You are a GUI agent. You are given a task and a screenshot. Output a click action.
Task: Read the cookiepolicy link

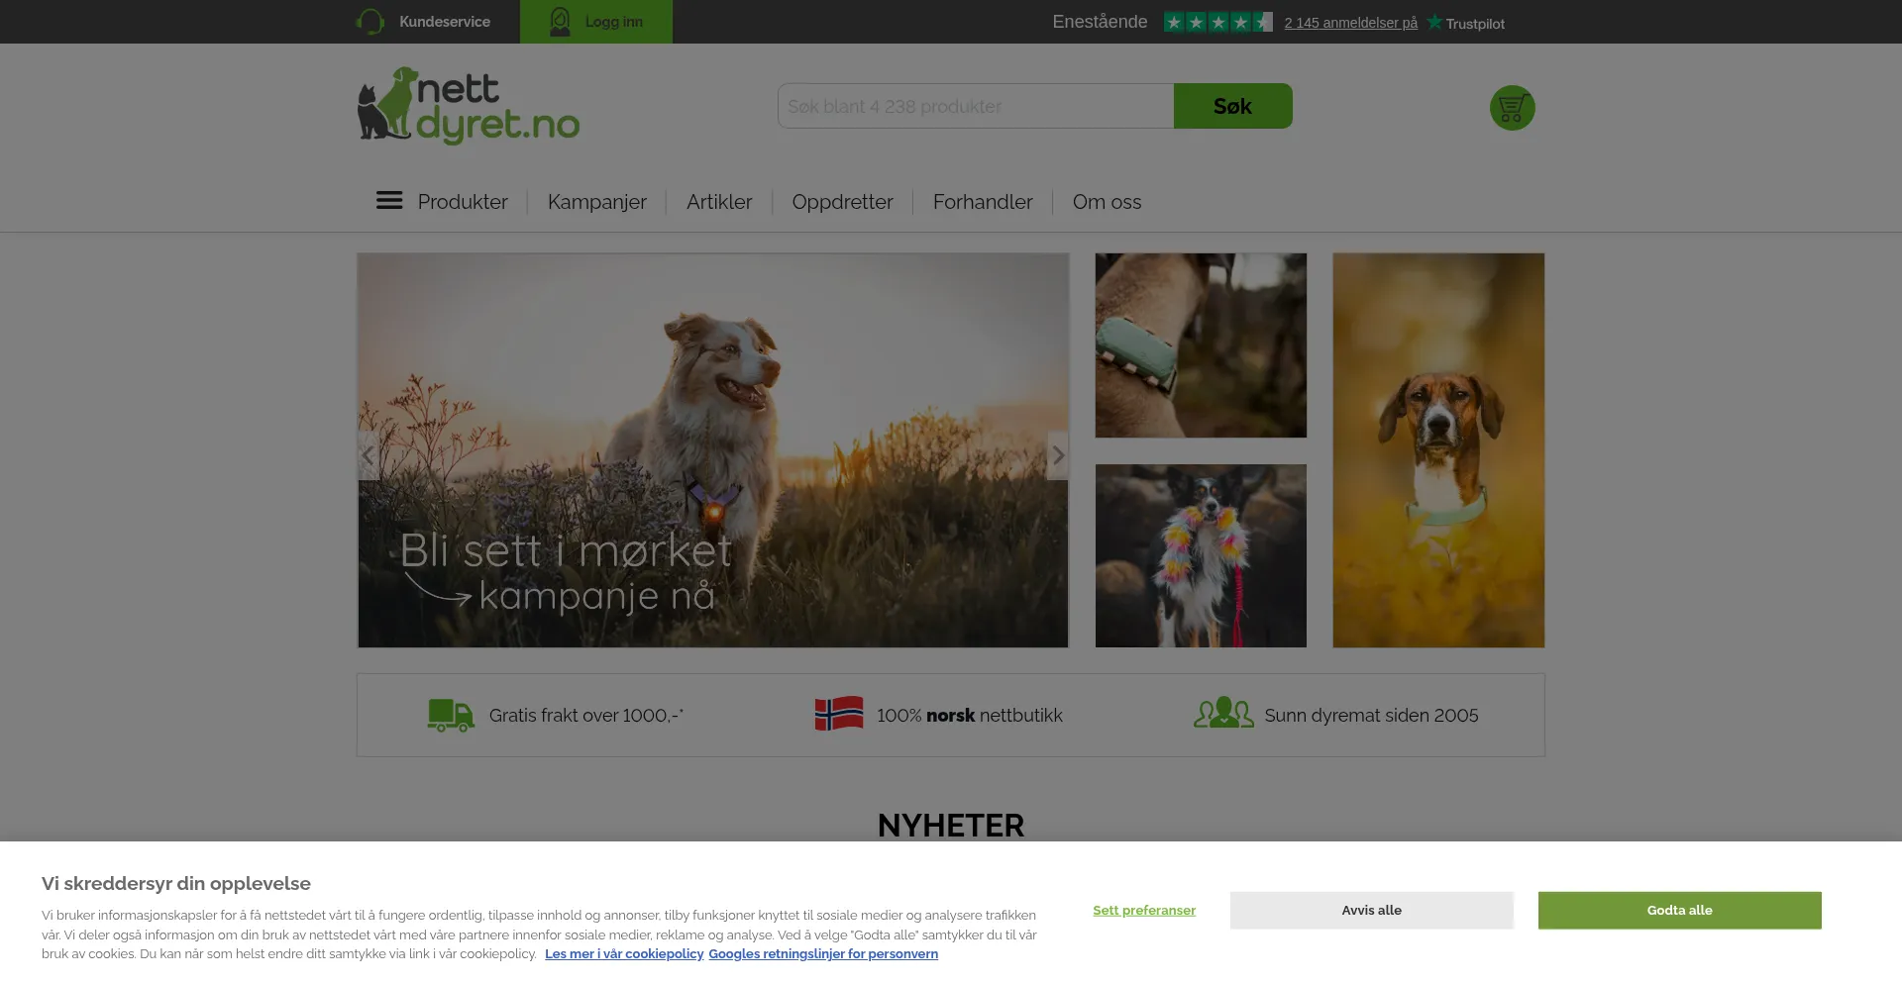tap(624, 953)
